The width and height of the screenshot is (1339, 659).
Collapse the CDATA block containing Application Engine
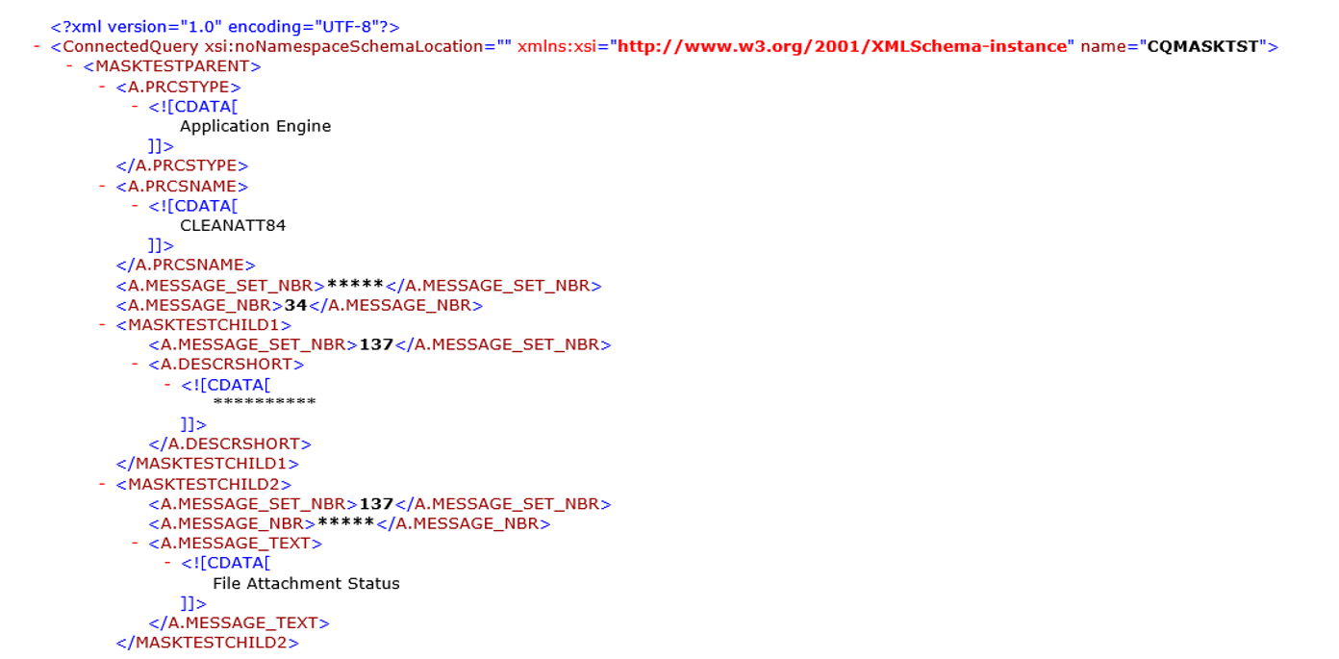click(137, 106)
